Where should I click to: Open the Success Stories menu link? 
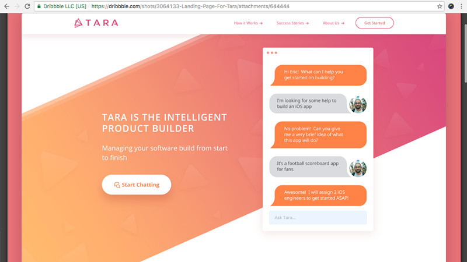pos(292,23)
